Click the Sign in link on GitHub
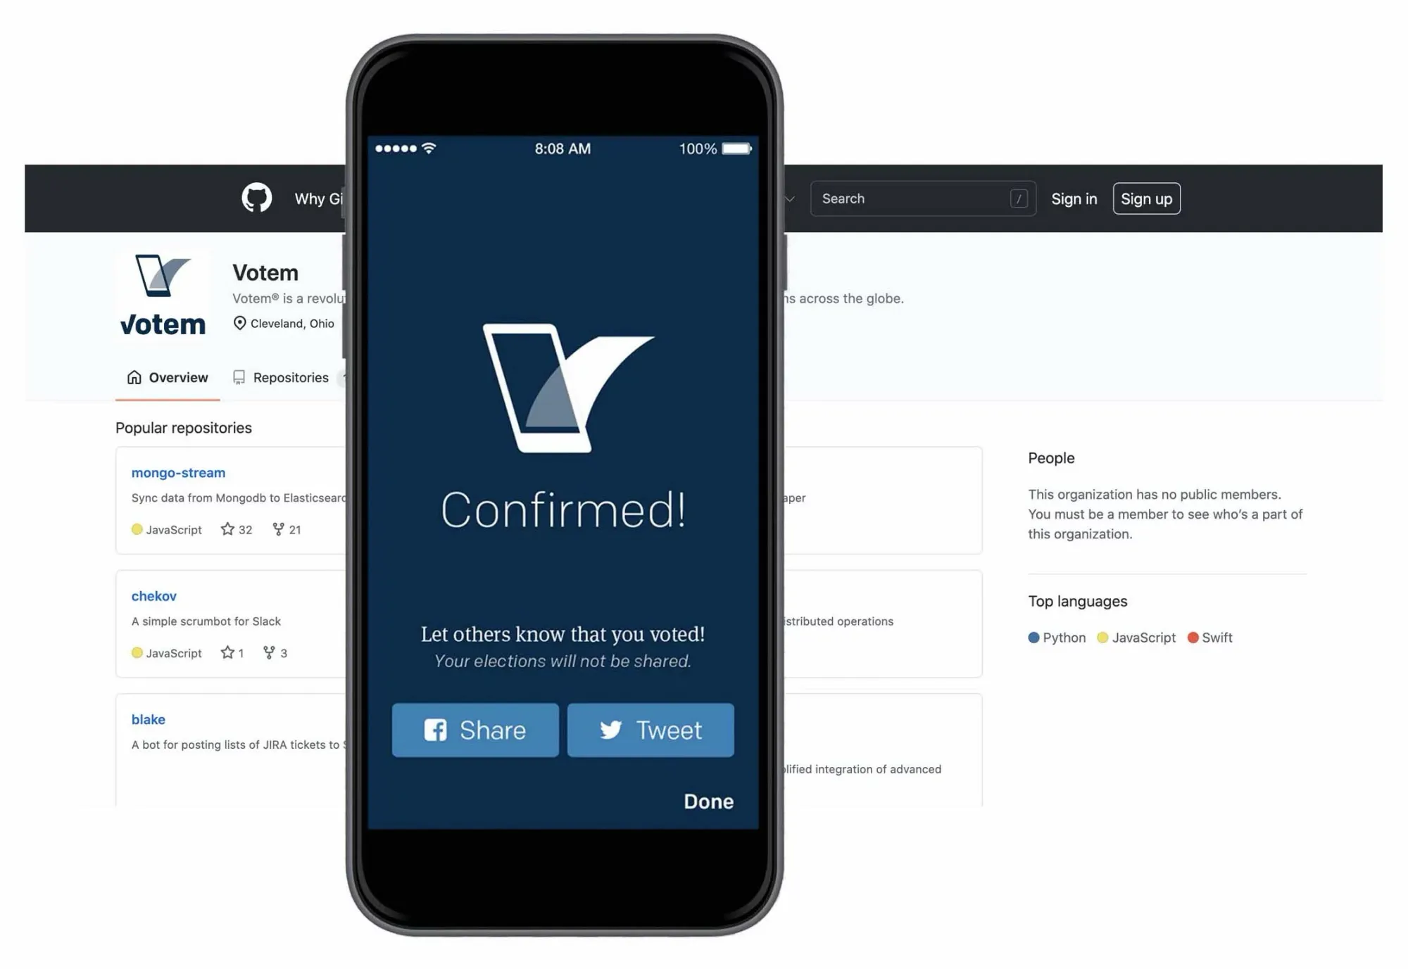The image size is (1408, 969). [1072, 198]
